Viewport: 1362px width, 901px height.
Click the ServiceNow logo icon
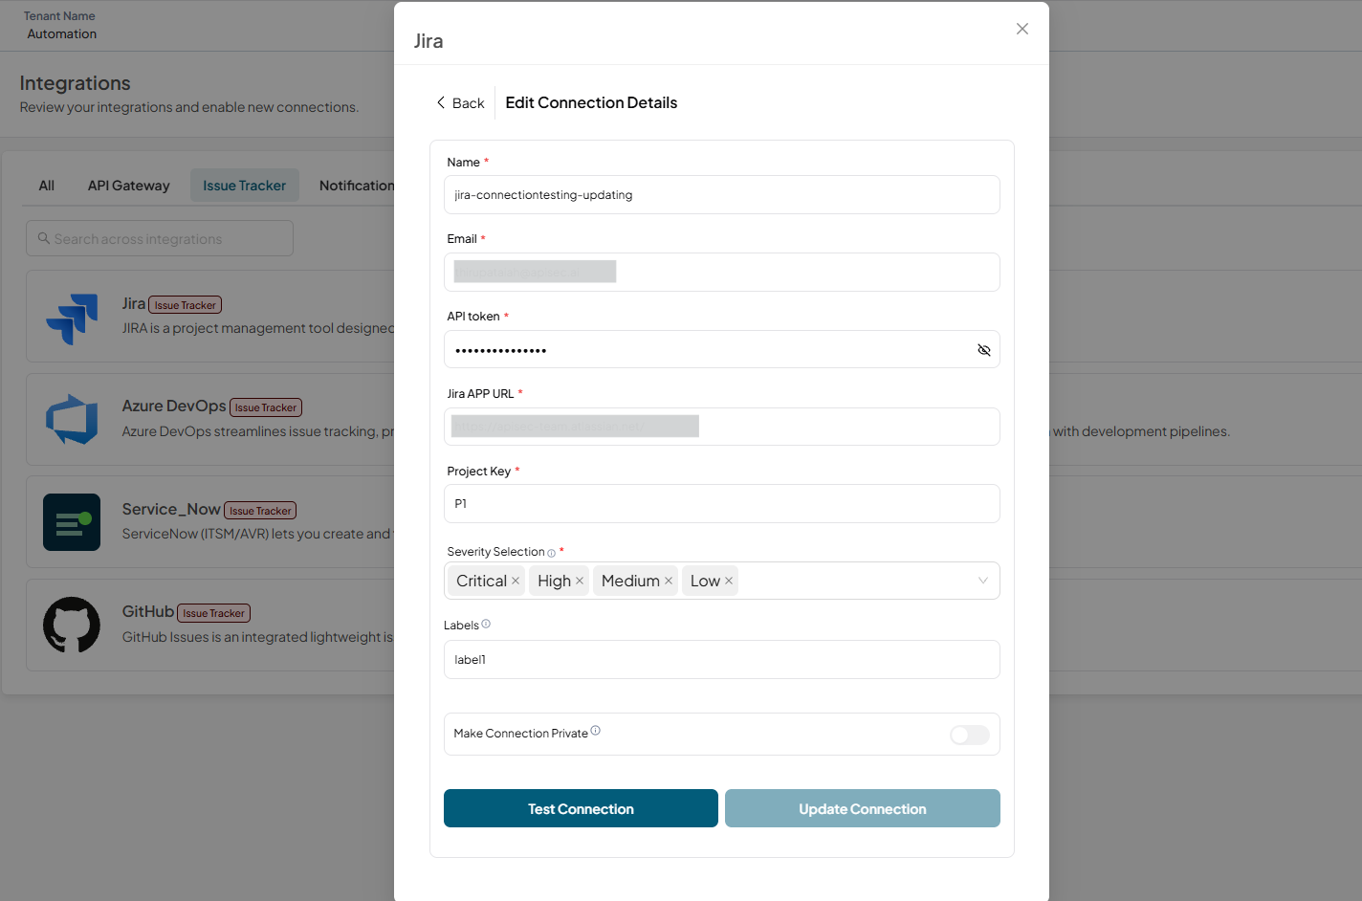click(72, 522)
